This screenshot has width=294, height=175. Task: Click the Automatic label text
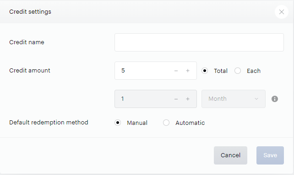tap(190, 123)
